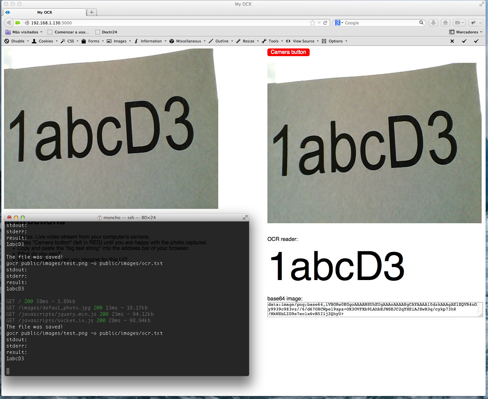The image size is (488, 399).
Task: Open the Comenzar a usa... bookmark
Action: (68, 32)
